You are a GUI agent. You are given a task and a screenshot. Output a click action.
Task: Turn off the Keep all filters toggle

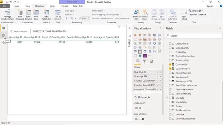141,119
